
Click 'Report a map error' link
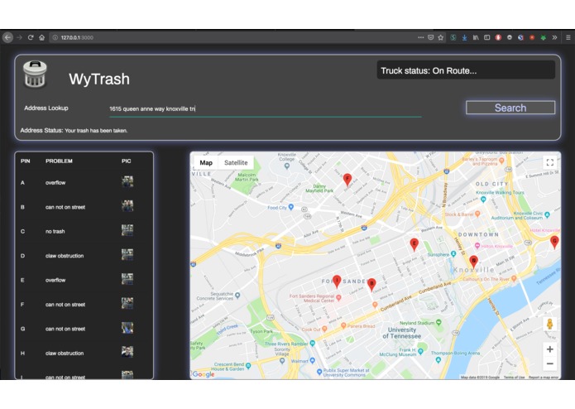(543, 377)
